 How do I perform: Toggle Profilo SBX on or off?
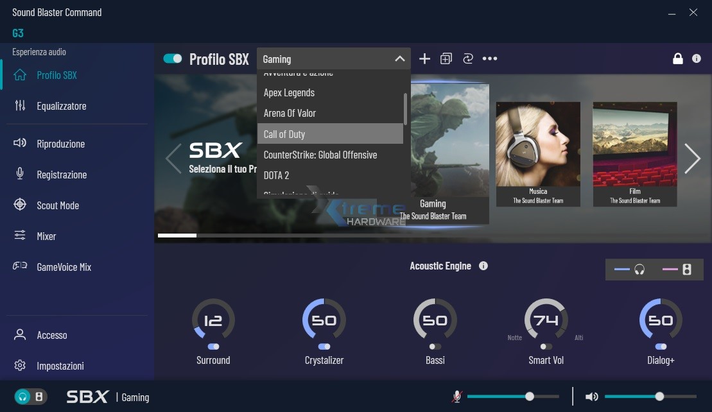coord(173,58)
